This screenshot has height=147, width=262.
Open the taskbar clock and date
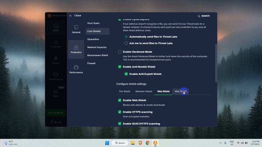(255, 143)
